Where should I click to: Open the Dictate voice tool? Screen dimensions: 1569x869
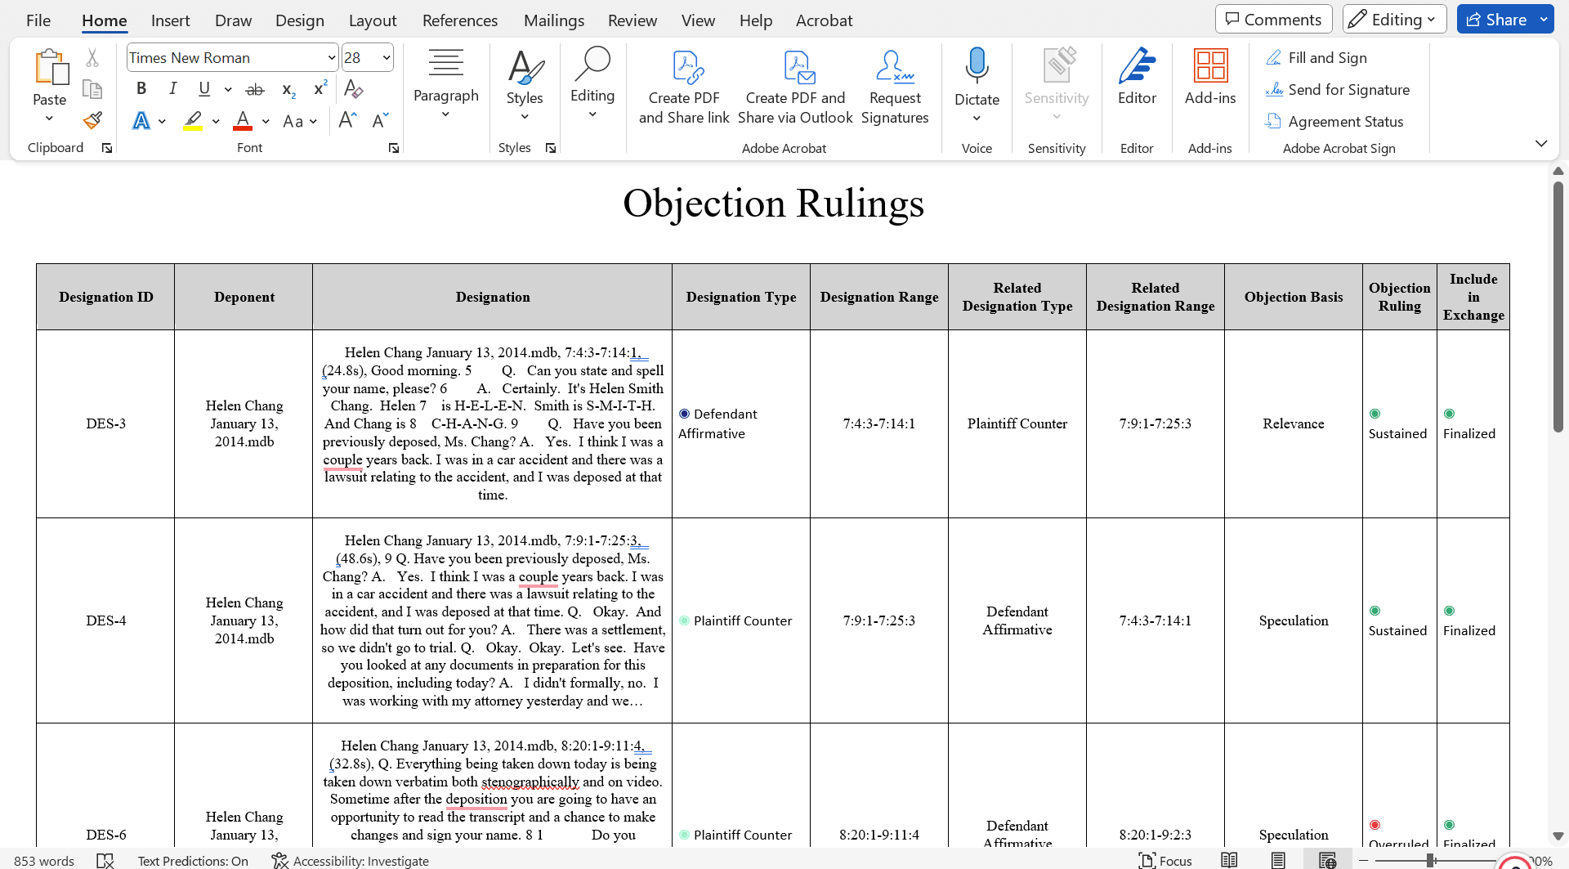[977, 78]
